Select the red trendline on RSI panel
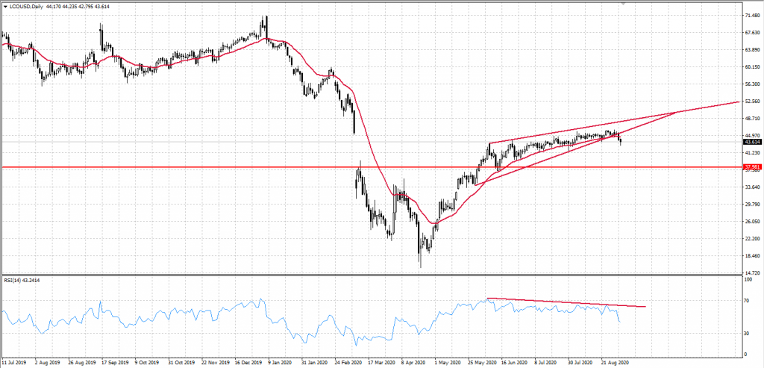The height and width of the screenshot is (368, 764). click(567, 302)
